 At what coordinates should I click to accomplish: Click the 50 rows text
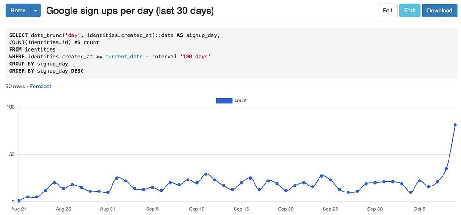point(15,86)
